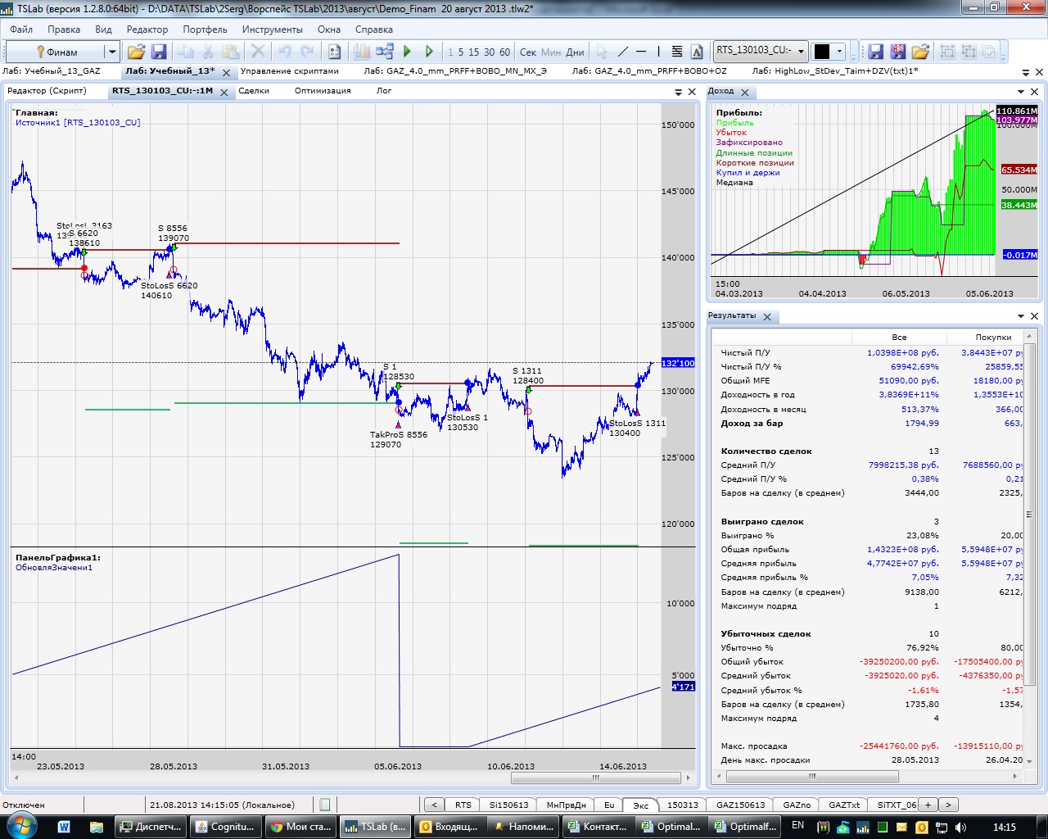
Task: Open the script properties sheet icon
Action: [334, 52]
